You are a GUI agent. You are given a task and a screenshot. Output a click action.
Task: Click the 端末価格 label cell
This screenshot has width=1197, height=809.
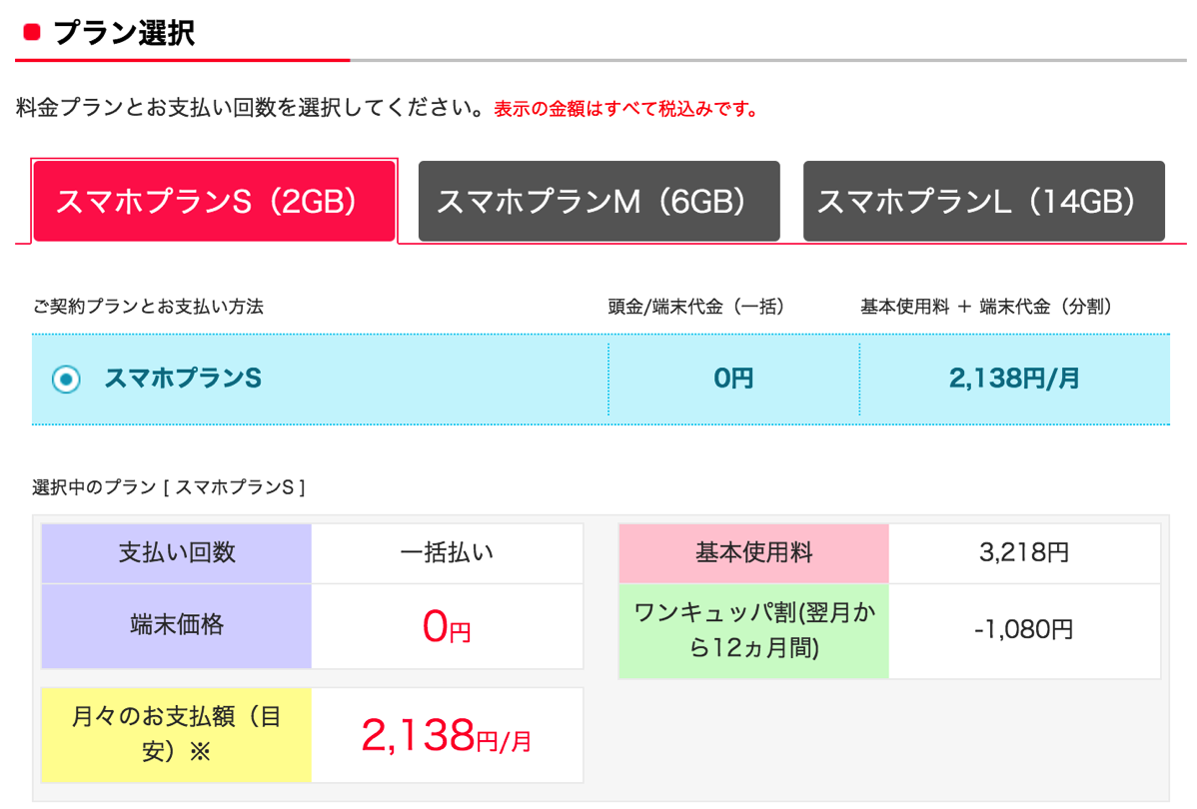point(177,626)
